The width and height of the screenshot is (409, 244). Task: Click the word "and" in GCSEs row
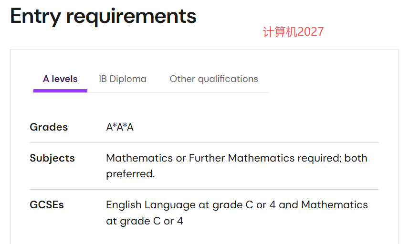click(288, 205)
